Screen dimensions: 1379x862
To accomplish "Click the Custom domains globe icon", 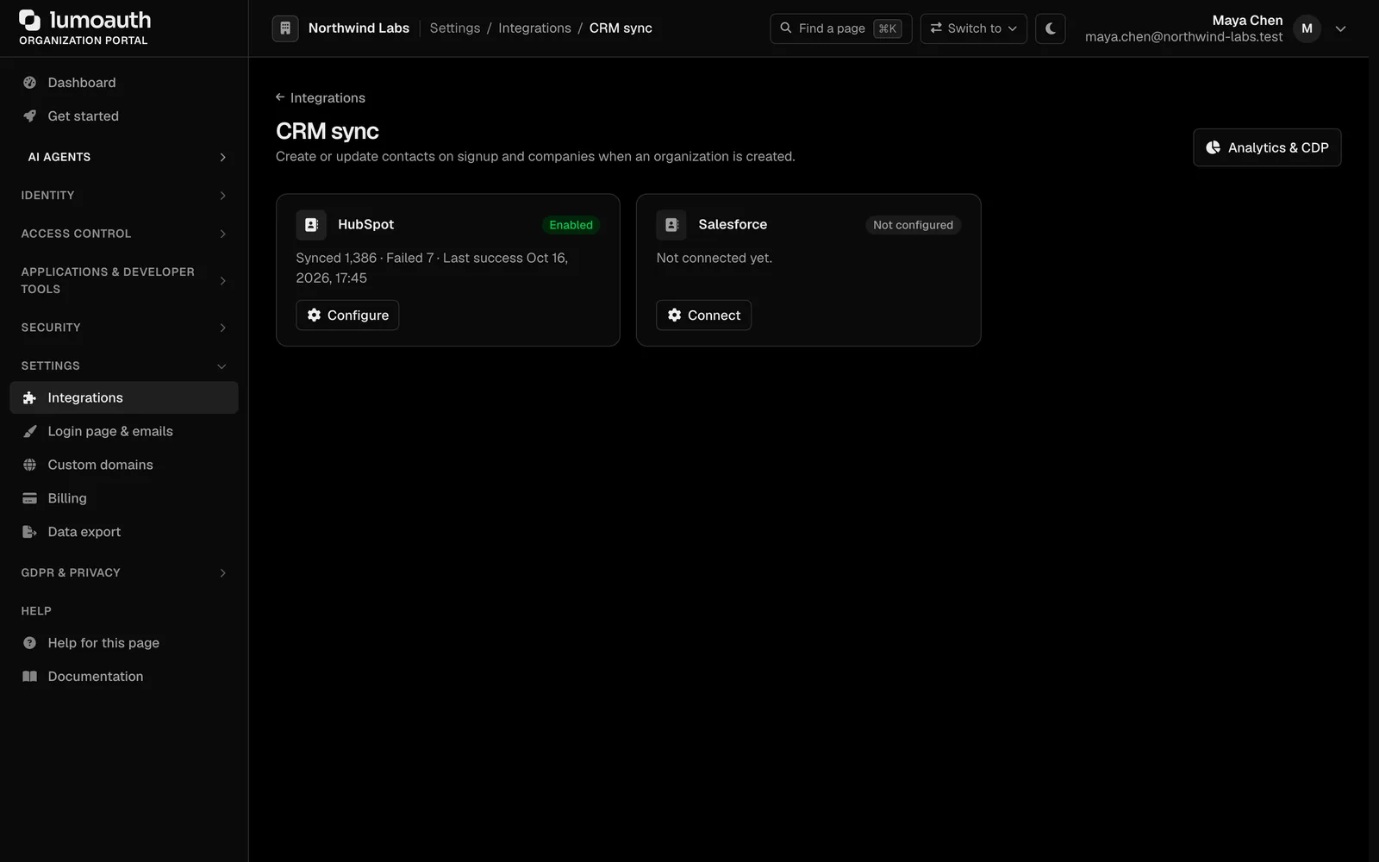I will pyautogui.click(x=30, y=465).
